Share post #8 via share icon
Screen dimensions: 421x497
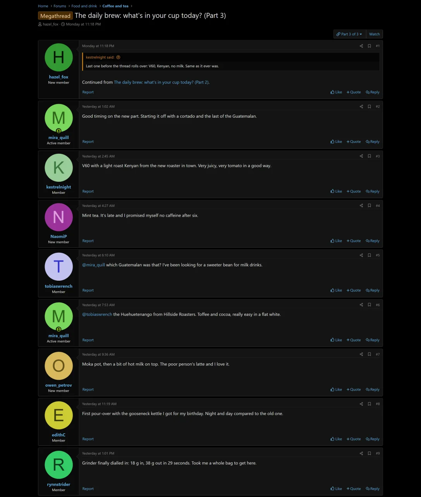tap(361, 404)
